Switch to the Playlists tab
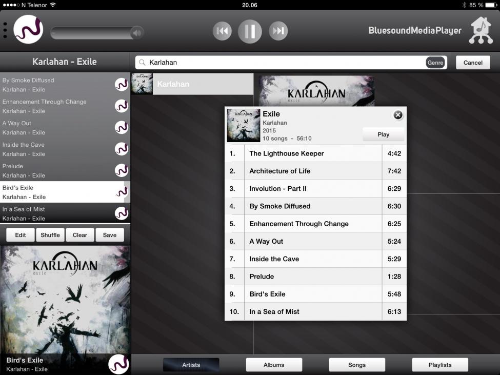Screen dimensions: 500x375 [x=440, y=365]
